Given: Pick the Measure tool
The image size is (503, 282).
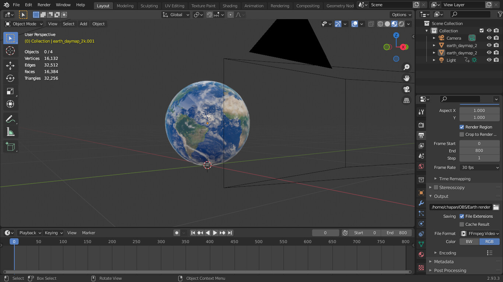Looking at the screenshot, I should 10,131.
